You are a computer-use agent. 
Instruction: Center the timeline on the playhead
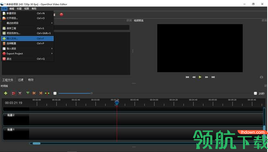[x=47, y=93]
